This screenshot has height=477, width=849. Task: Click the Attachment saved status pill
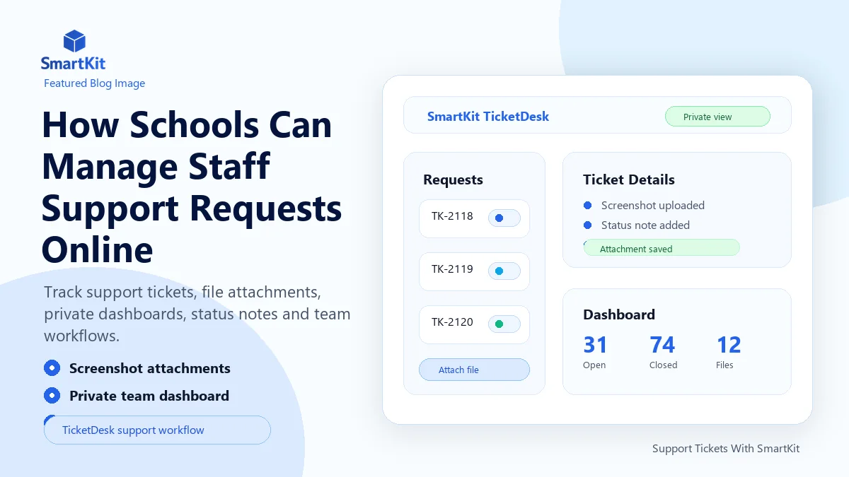pyautogui.click(x=662, y=248)
